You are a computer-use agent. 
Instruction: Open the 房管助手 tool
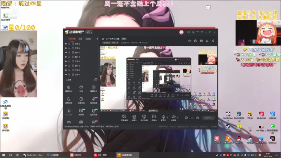[x=68, y=100]
